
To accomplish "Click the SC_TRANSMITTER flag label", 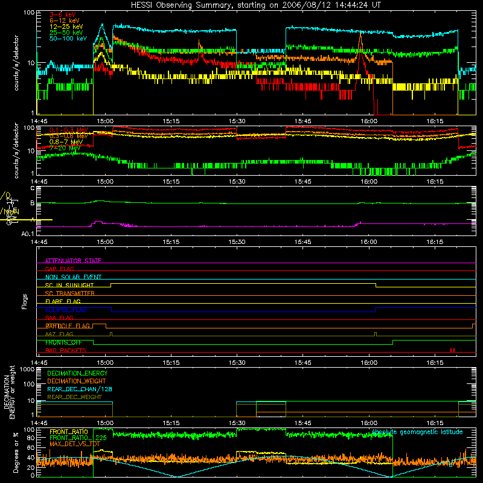I will (70, 293).
